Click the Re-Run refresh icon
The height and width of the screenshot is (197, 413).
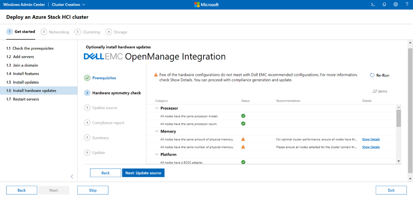372,75
